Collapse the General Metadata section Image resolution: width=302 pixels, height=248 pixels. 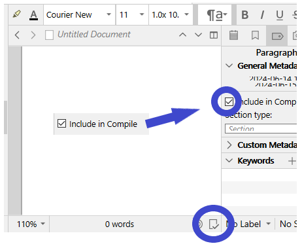229,65
